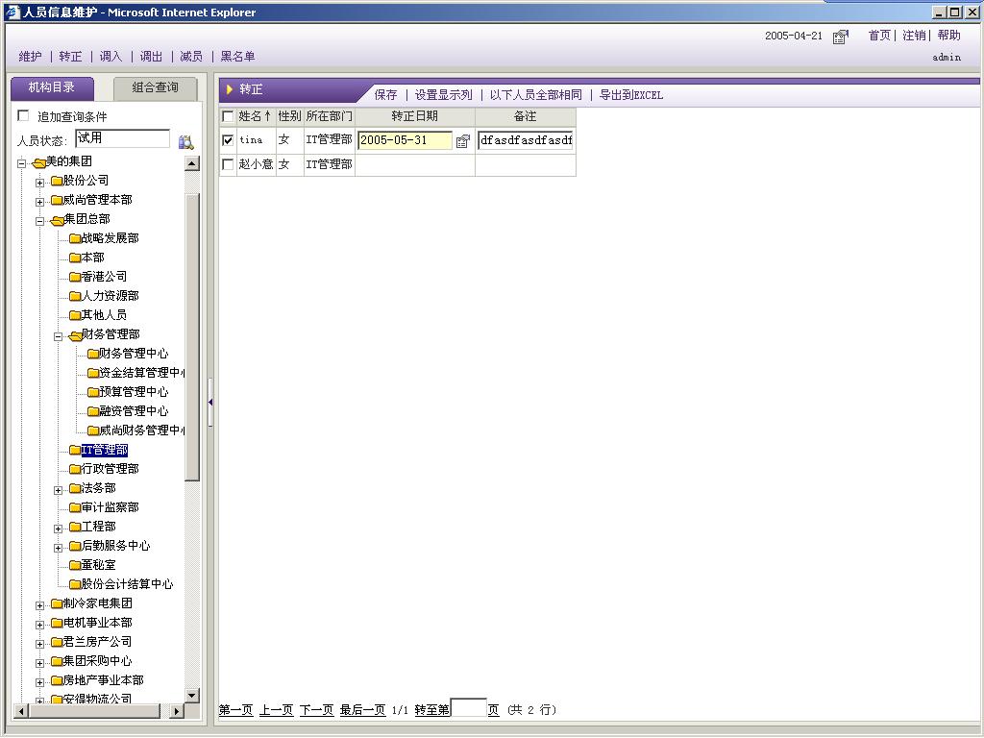The width and height of the screenshot is (984, 738).
Task: Click the search icon next to 人员状态
Action: [185, 141]
